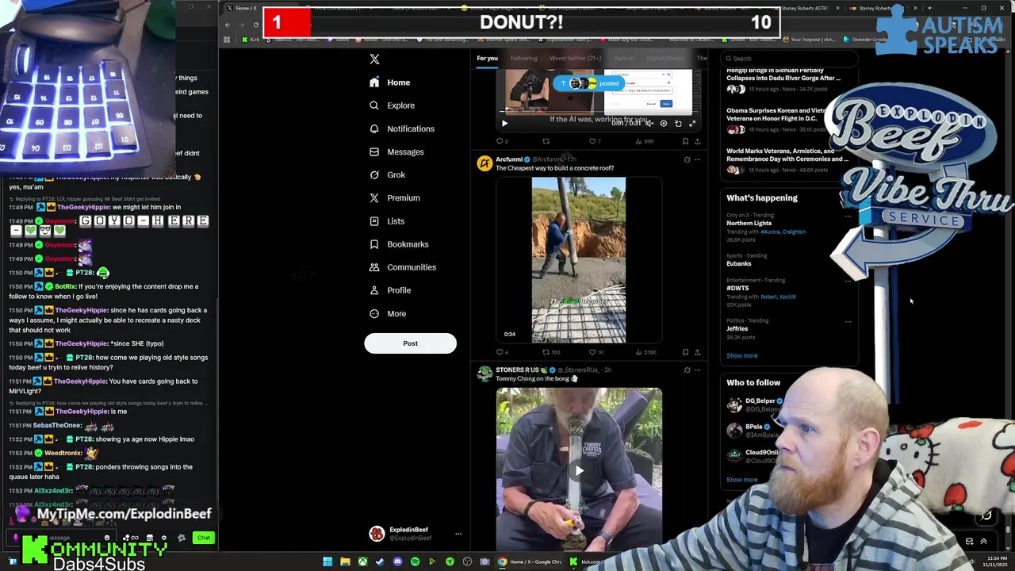Click Grok explain icon on Arcfunmi post
The width and height of the screenshot is (1015, 571).
687,159
